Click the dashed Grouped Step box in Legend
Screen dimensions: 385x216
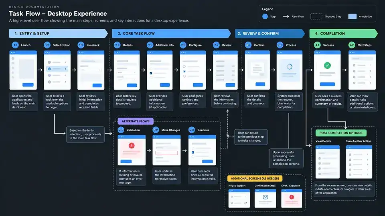tap(316, 16)
